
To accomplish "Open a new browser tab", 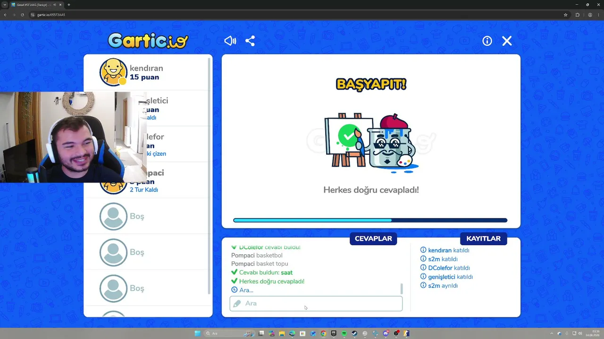I will 69,5.
